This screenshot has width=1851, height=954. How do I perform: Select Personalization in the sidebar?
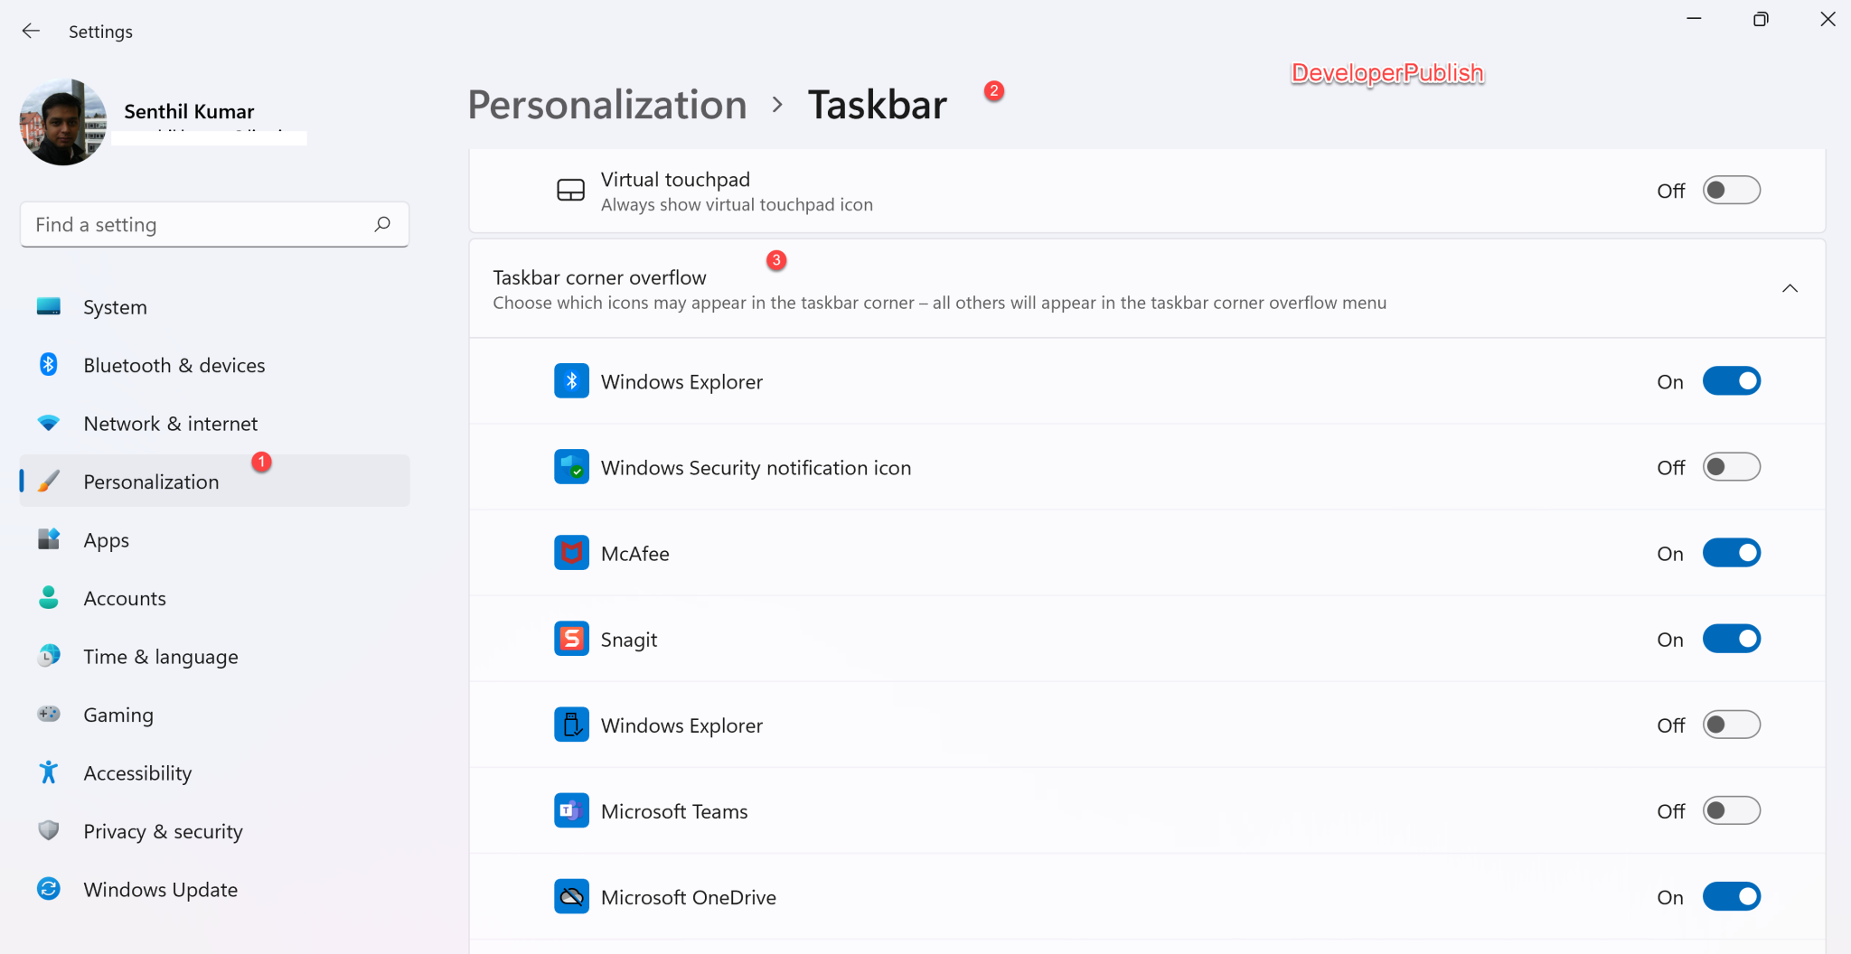151,481
